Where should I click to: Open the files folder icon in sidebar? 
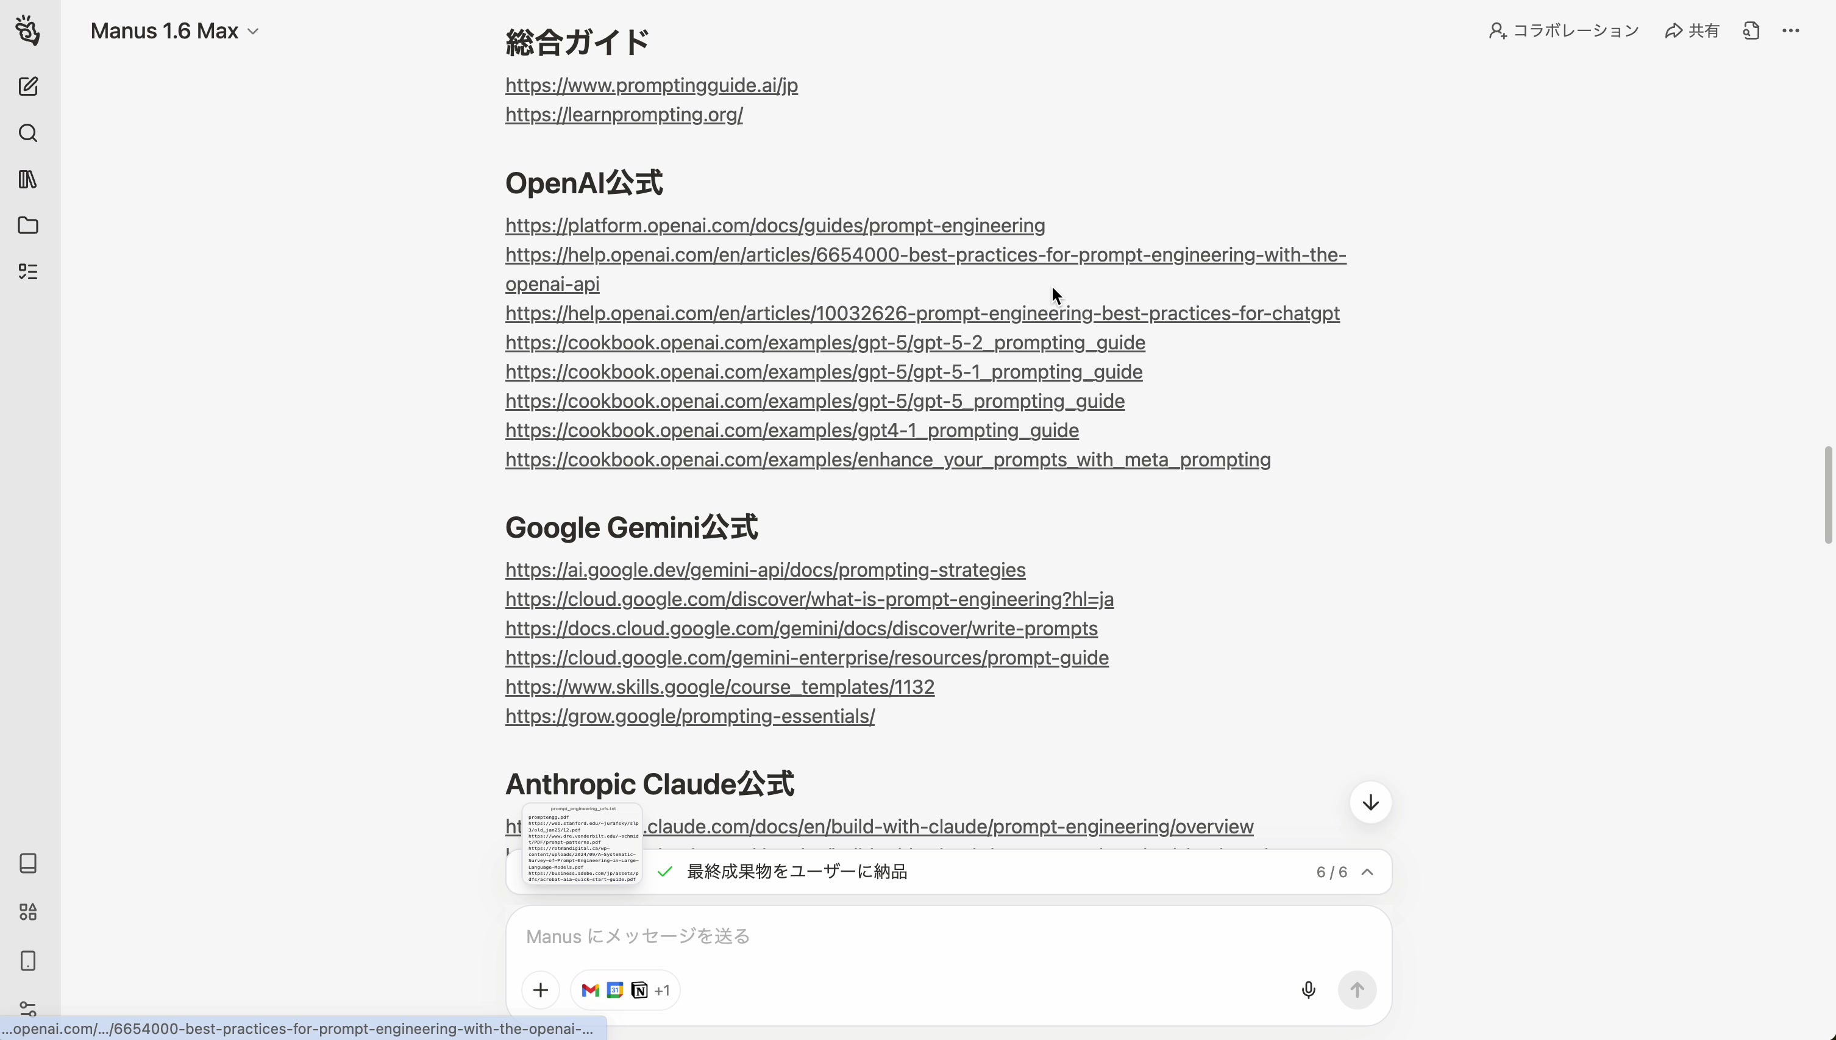[x=29, y=226]
